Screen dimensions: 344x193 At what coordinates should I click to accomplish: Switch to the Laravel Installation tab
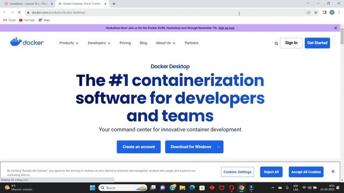28,4
